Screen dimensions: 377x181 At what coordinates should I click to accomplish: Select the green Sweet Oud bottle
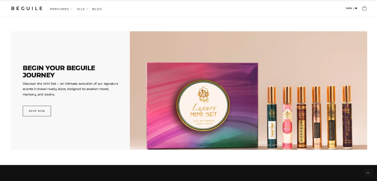tap(272, 117)
